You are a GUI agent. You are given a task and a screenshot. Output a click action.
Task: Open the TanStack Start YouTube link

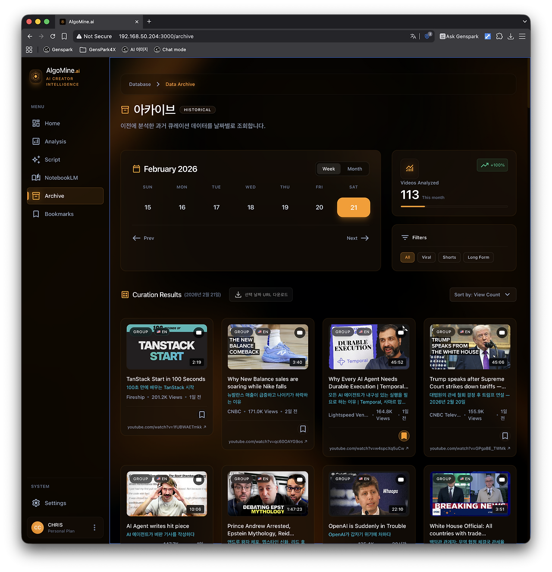pos(166,427)
